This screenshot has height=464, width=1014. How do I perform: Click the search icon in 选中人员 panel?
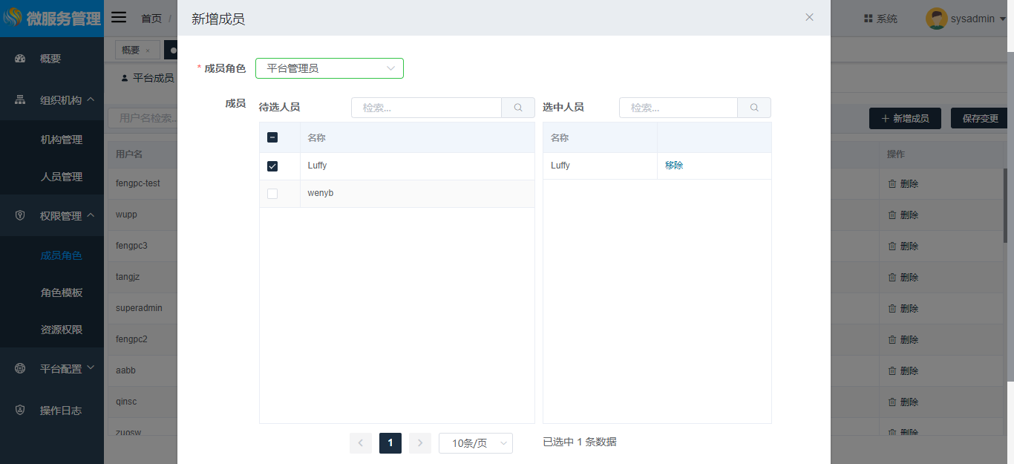[754, 108]
